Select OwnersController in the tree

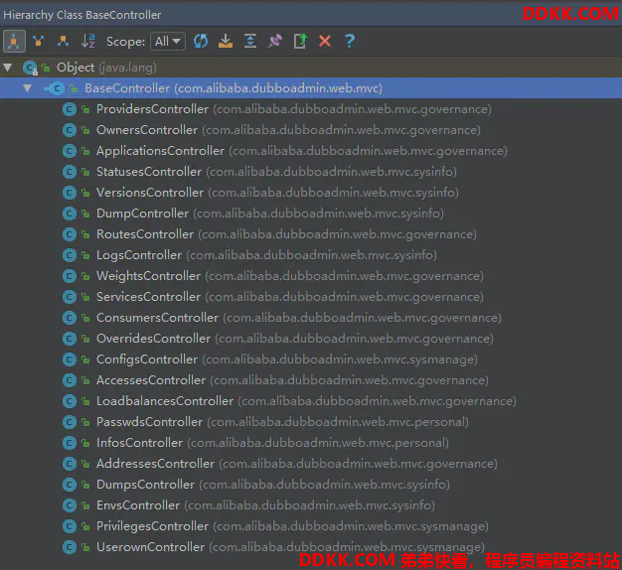tap(311, 130)
